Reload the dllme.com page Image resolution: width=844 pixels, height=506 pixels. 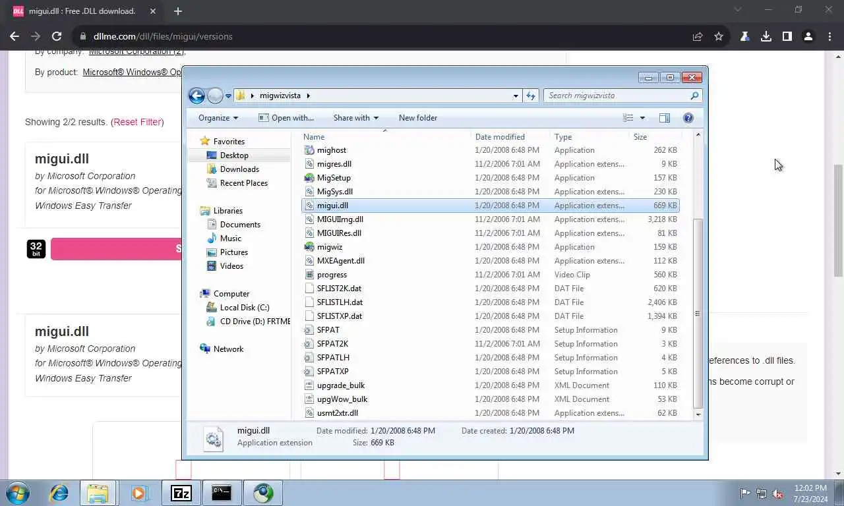click(x=57, y=36)
